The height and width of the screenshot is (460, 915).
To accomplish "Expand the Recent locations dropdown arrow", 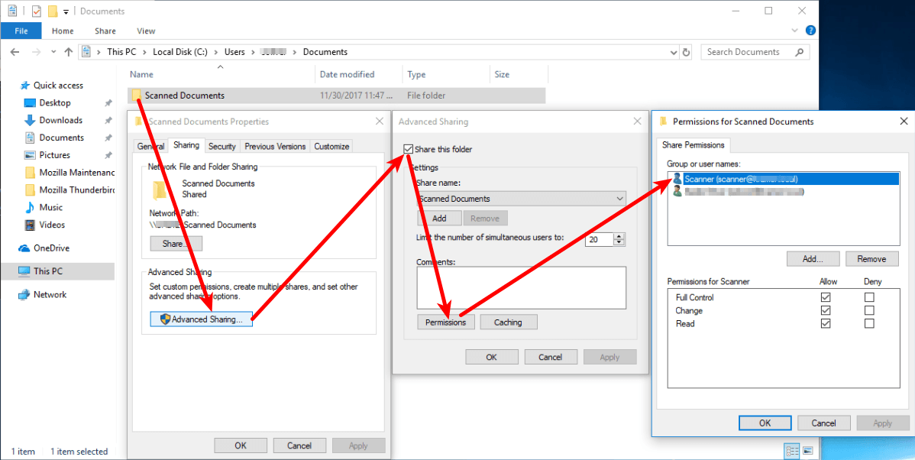I will click(53, 52).
